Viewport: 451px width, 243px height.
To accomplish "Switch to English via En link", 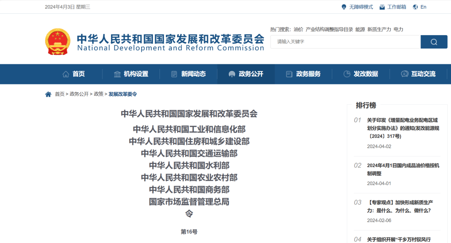I will (423, 7).
